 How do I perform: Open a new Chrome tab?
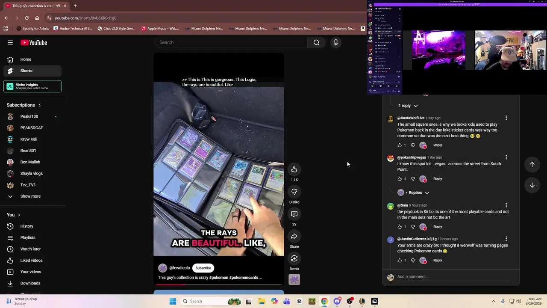75,6
